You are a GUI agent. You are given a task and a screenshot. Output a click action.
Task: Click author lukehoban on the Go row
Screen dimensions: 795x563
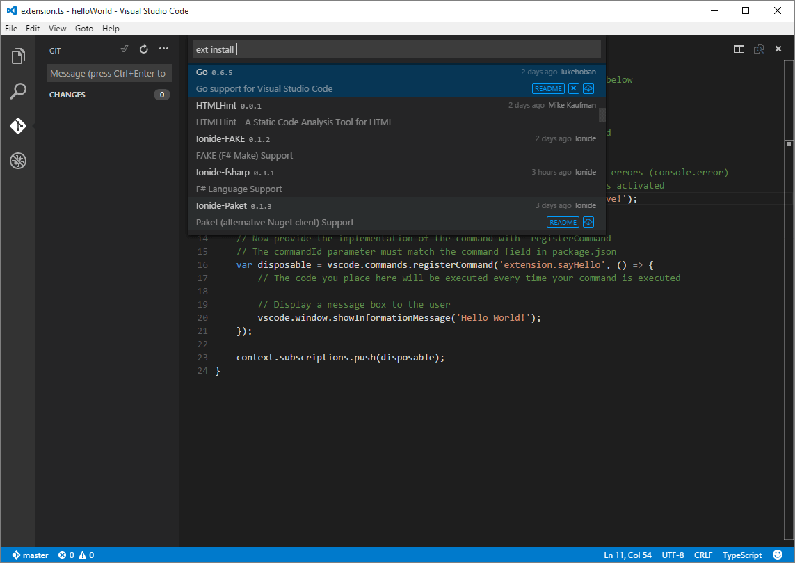click(578, 72)
